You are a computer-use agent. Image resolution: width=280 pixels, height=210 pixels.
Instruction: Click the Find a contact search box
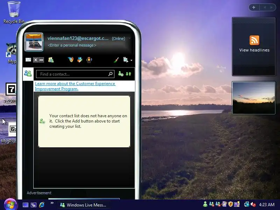click(75, 74)
